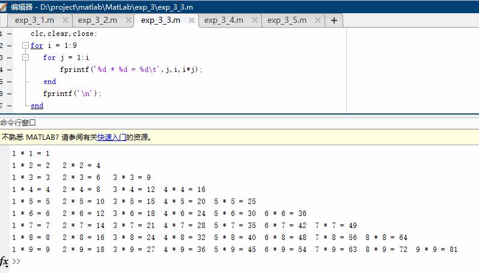The width and height of the screenshot is (479, 273).
Task: Close the exp_3_4.m tab
Action: click(255, 20)
